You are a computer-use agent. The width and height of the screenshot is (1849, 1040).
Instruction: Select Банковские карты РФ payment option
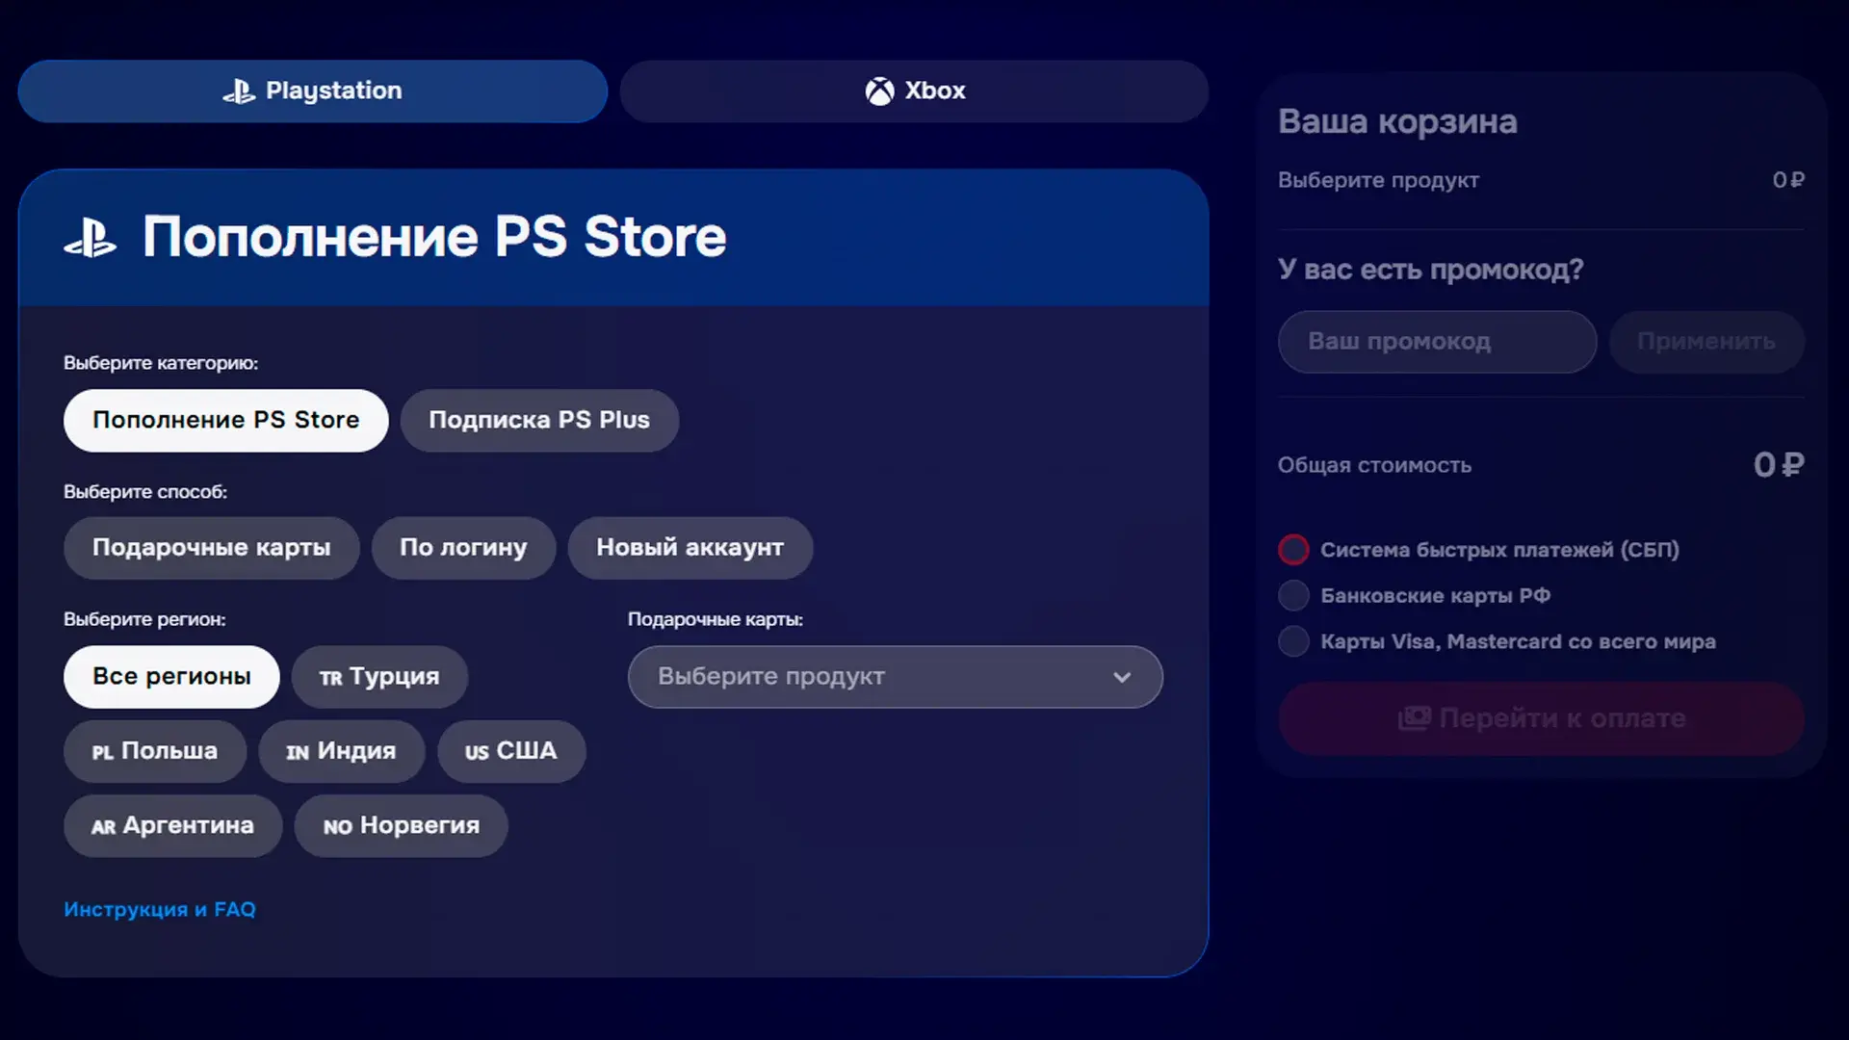pyautogui.click(x=1415, y=596)
